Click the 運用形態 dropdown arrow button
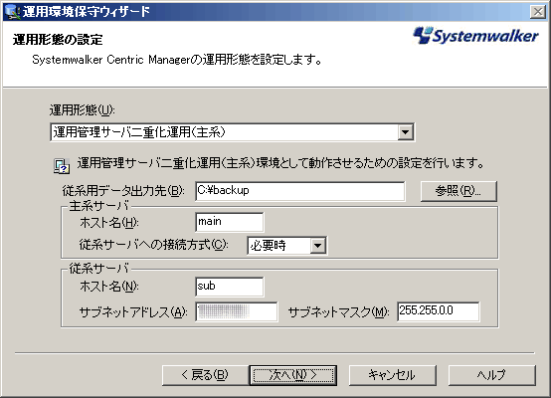The height and width of the screenshot is (398, 551). coord(406,132)
